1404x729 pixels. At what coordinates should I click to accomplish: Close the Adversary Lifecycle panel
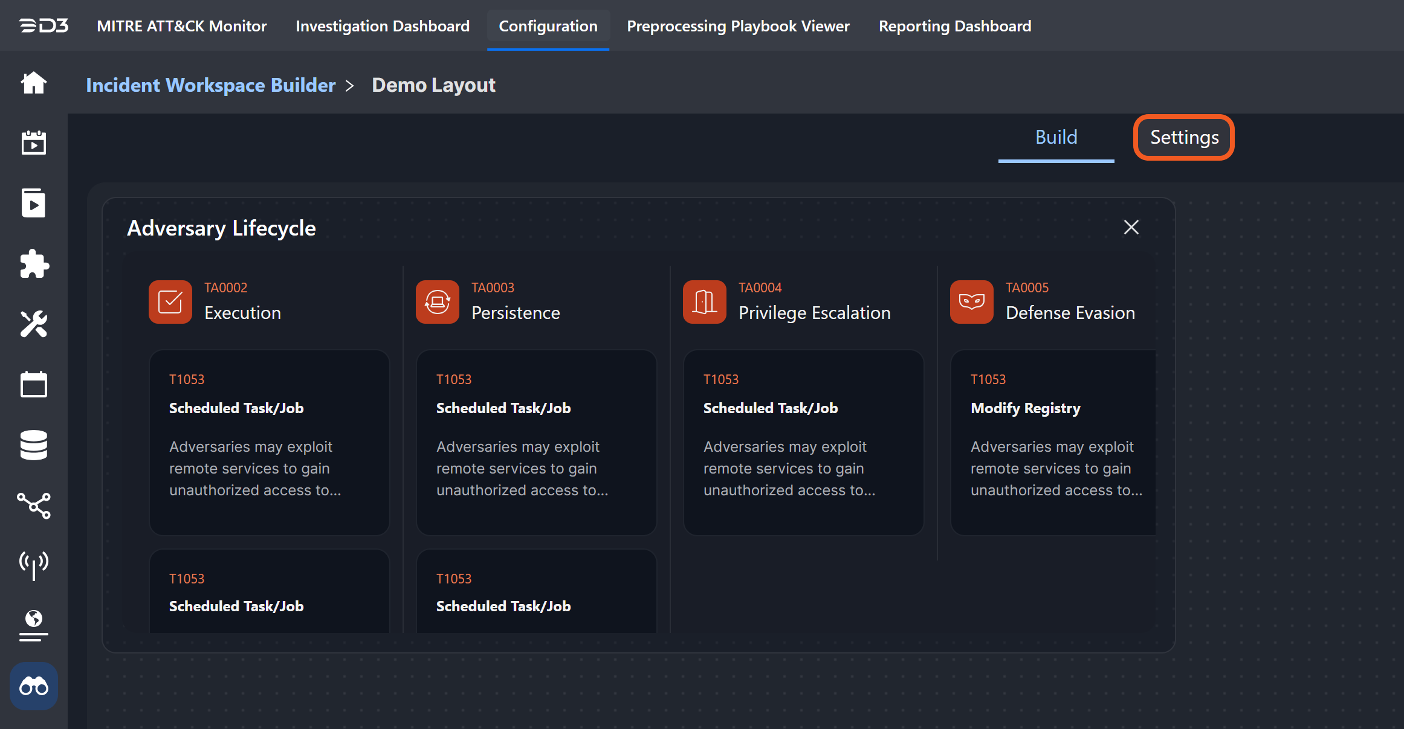pos(1131,227)
